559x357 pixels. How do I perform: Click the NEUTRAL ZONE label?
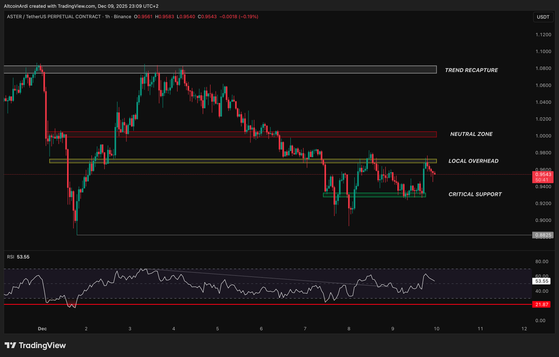click(471, 134)
